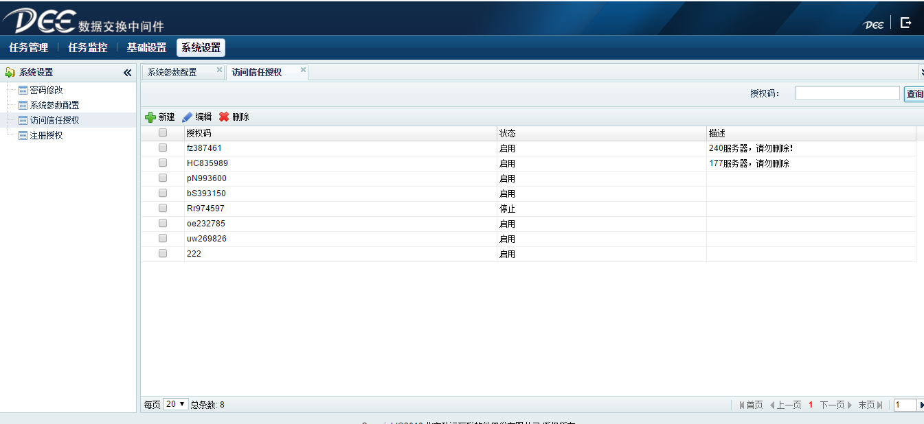Check the row bS393150

(163, 193)
